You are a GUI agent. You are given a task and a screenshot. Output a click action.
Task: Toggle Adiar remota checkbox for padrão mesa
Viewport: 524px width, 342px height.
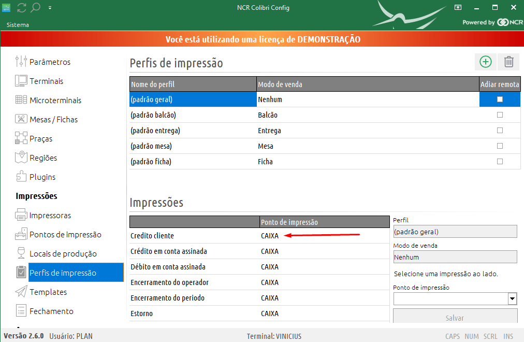[x=500, y=146]
